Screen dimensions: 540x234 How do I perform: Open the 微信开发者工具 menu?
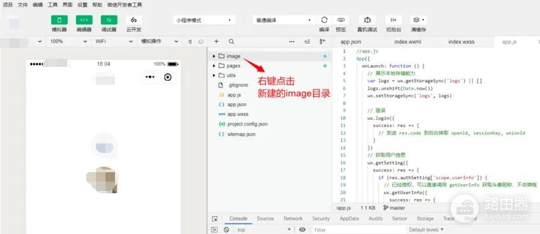[125, 5]
